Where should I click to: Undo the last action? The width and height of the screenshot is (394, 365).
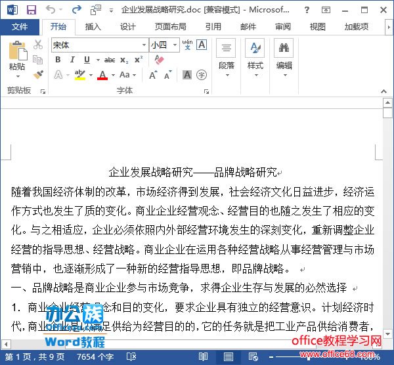pos(51,10)
